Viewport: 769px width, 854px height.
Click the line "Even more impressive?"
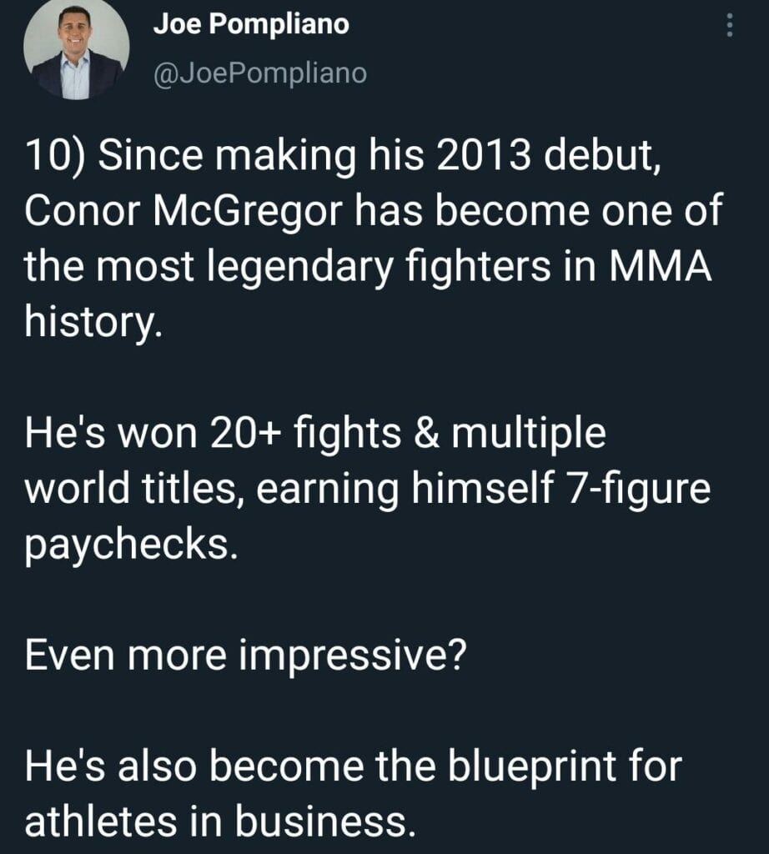[x=245, y=656]
